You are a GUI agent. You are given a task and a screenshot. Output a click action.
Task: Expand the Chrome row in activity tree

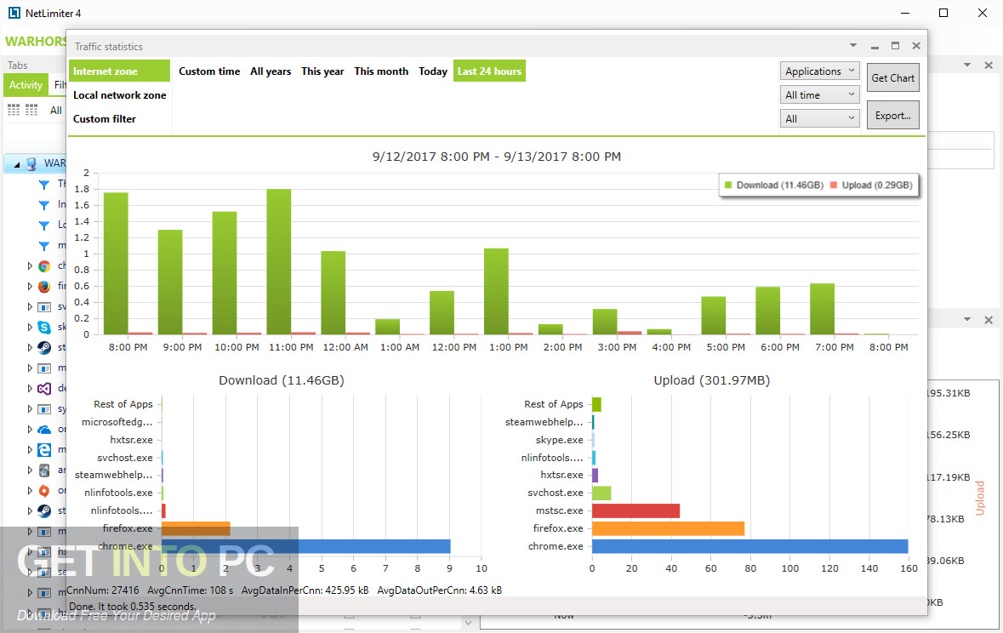pyautogui.click(x=30, y=265)
